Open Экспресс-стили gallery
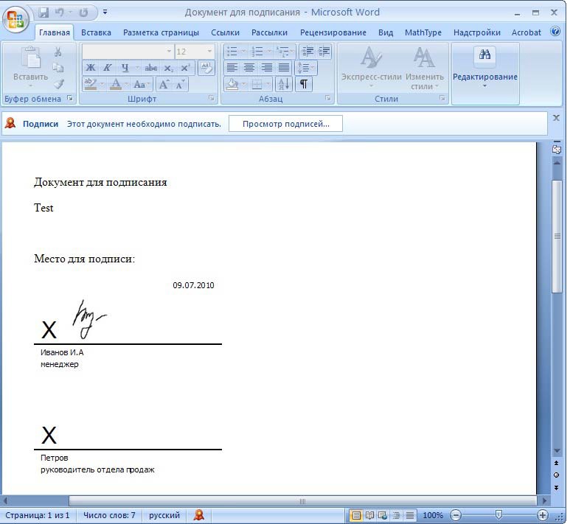Viewport: 570px width, 524px height. 372,67
